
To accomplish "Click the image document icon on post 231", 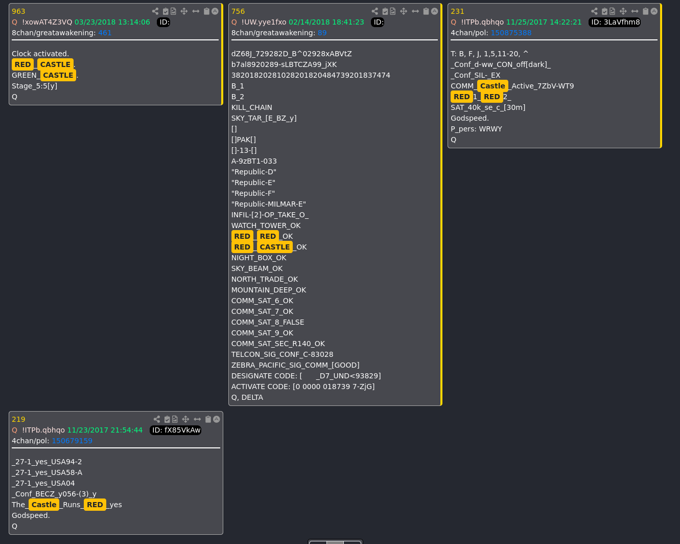I will [x=613, y=11].
